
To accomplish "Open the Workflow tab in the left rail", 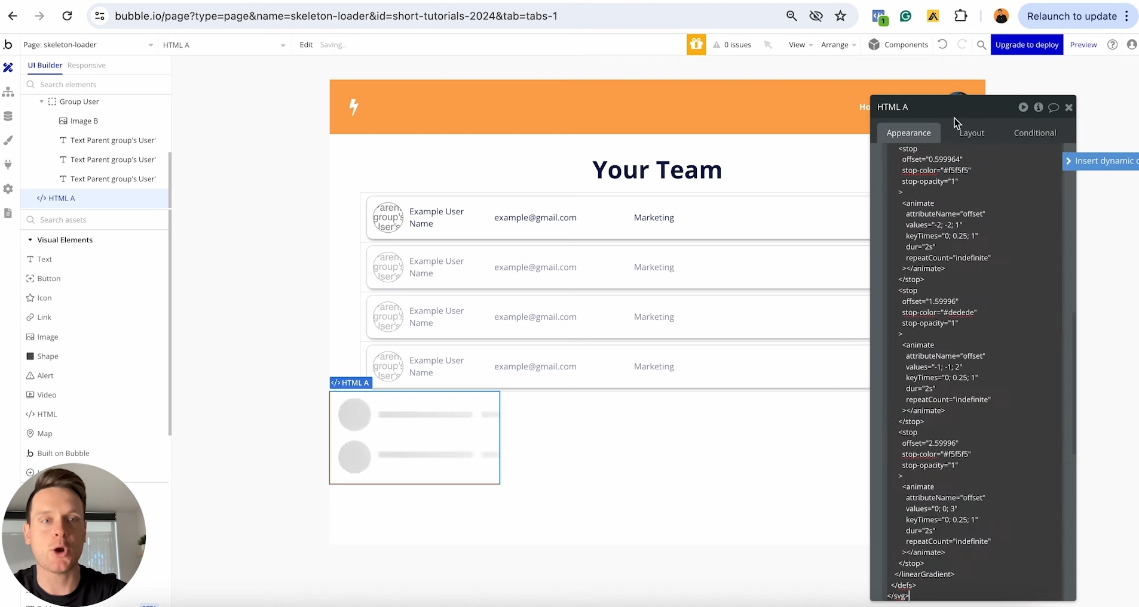I will pos(8,91).
